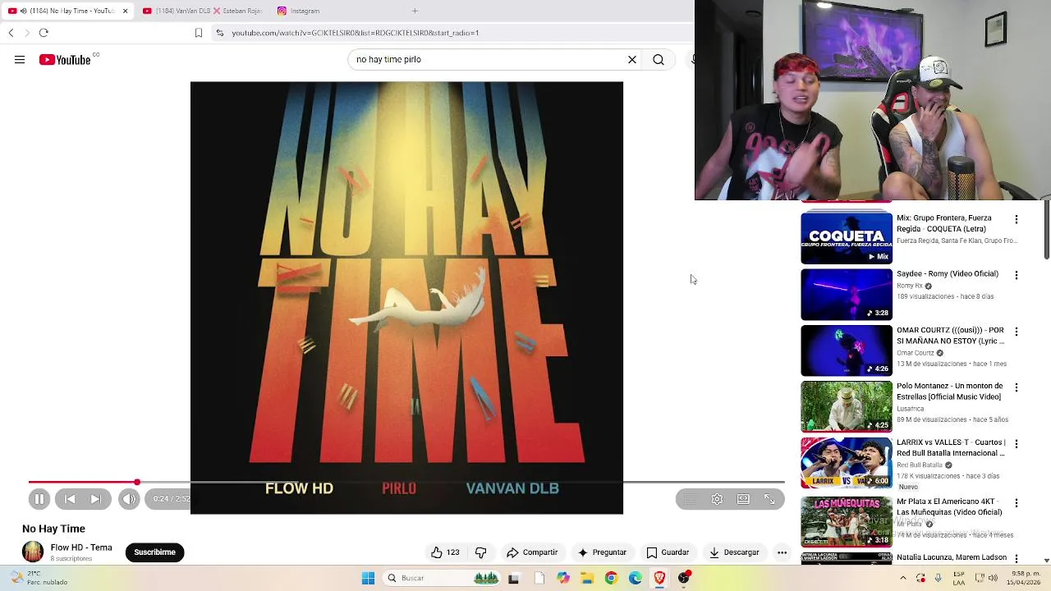Image resolution: width=1051 pixels, height=591 pixels.
Task: Focus the search box with 'no hay time pirlo'
Action: tap(484, 60)
